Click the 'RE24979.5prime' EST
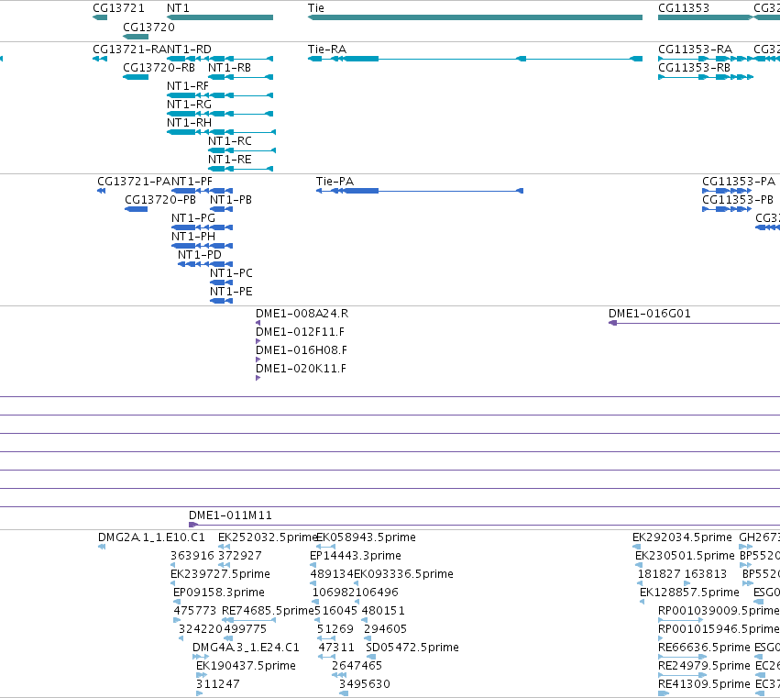Image resolution: width=780 pixels, height=698 pixels. (x=682, y=675)
